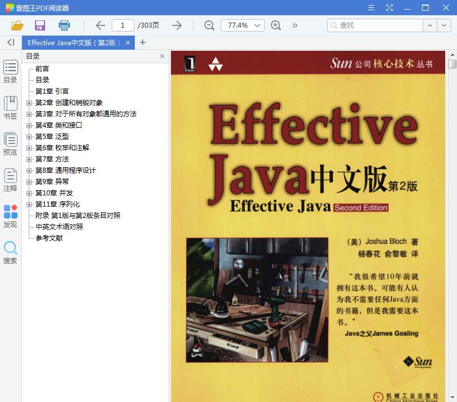Jump to 前言 in outline
The width and height of the screenshot is (457, 402).
tap(42, 69)
